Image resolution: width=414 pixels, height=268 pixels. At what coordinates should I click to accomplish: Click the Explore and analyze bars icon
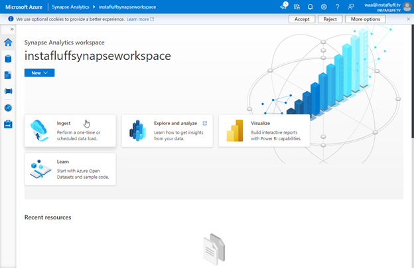[x=137, y=130]
